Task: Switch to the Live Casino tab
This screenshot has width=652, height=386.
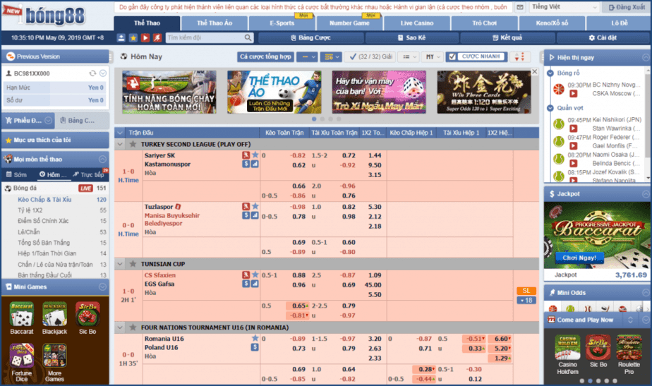Action: [x=417, y=23]
